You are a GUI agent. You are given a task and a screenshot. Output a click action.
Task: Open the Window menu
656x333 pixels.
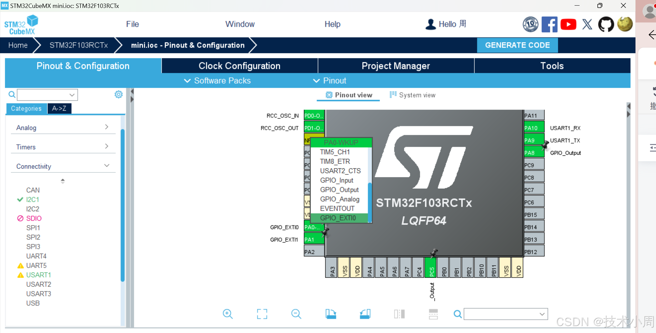[x=240, y=24]
